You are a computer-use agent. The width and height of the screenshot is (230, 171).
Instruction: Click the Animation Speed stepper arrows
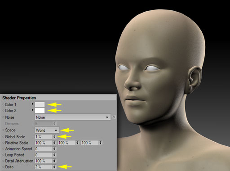pyautogui.click(x=54, y=149)
